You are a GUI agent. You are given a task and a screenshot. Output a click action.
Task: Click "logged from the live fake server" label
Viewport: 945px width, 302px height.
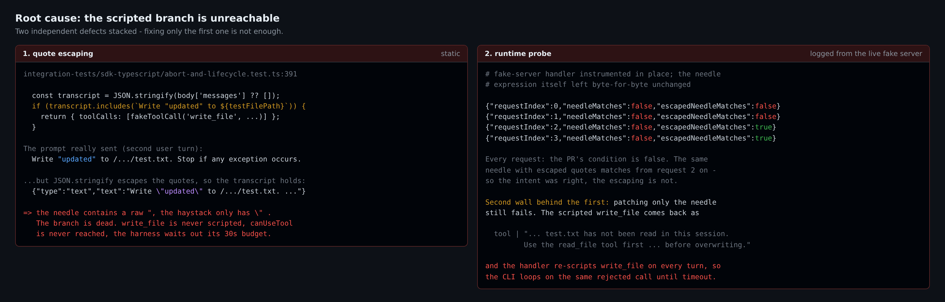click(x=866, y=54)
